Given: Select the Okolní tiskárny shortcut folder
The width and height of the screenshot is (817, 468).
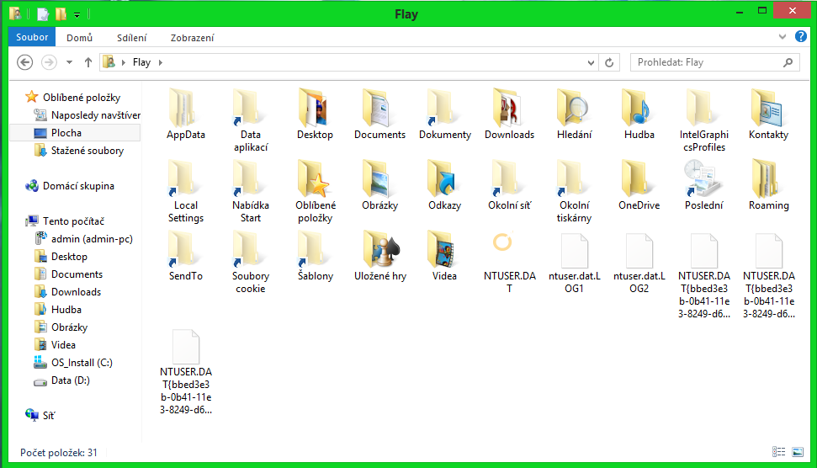Looking at the screenshot, I should [574, 192].
